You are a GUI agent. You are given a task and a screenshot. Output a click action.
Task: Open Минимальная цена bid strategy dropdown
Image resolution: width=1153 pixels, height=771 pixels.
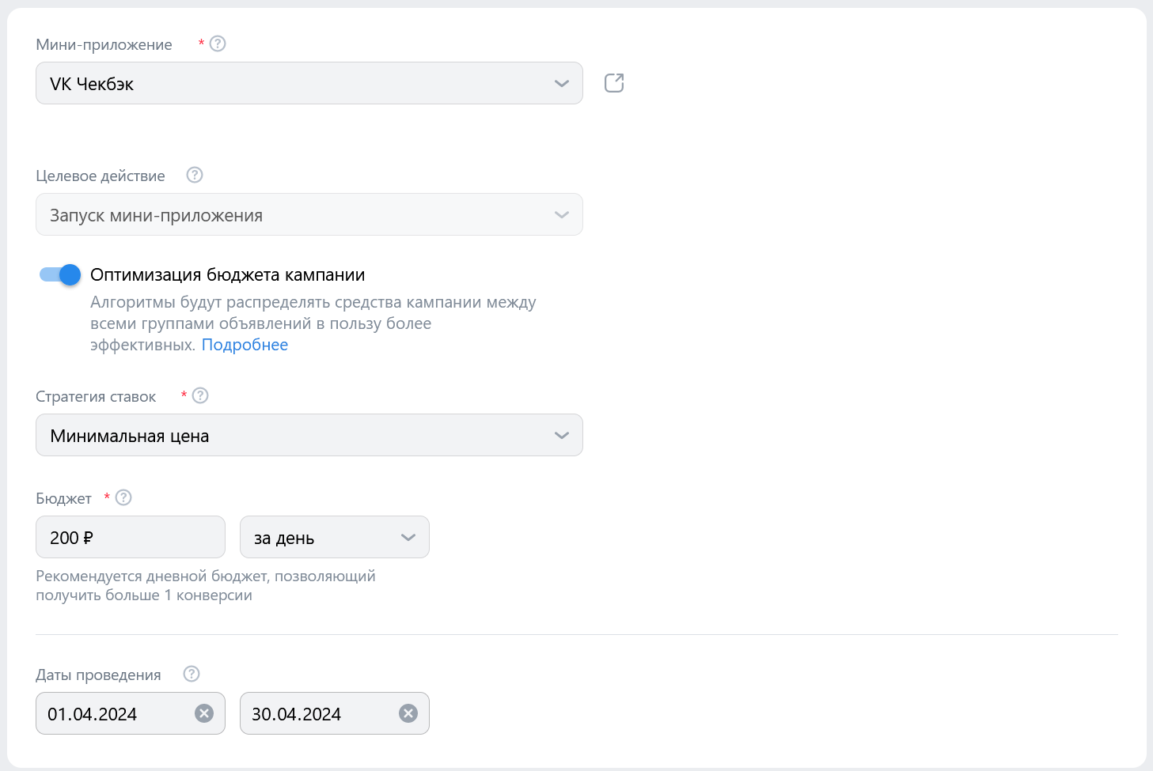[309, 435]
